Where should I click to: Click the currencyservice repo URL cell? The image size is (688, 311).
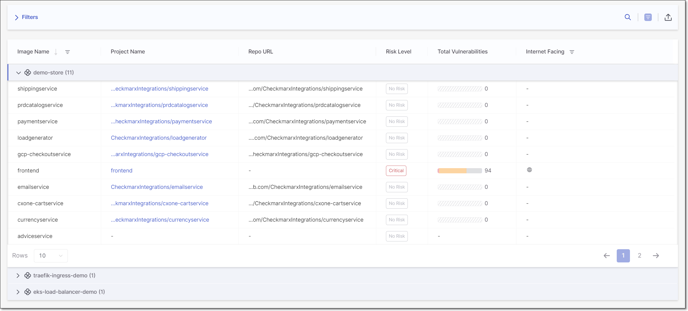[306, 220]
